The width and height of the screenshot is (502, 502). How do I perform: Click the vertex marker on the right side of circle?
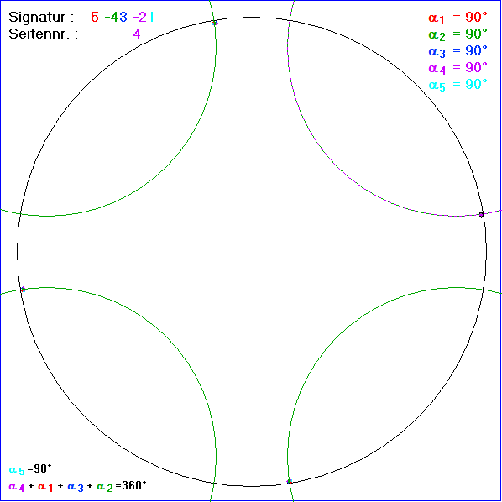point(481,215)
